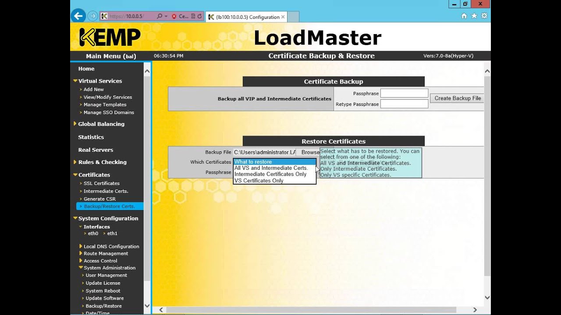Open the address bar dropdown arrow

pyautogui.click(x=166, y=16)
